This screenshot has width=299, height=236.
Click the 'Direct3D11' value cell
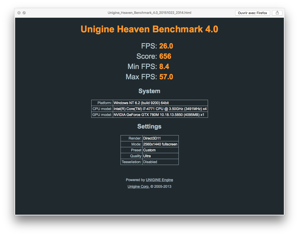pyautogui.click(x=160, y=138)
